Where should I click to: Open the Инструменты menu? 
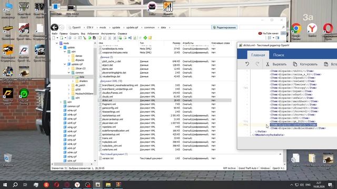click(x=108, y=34)
